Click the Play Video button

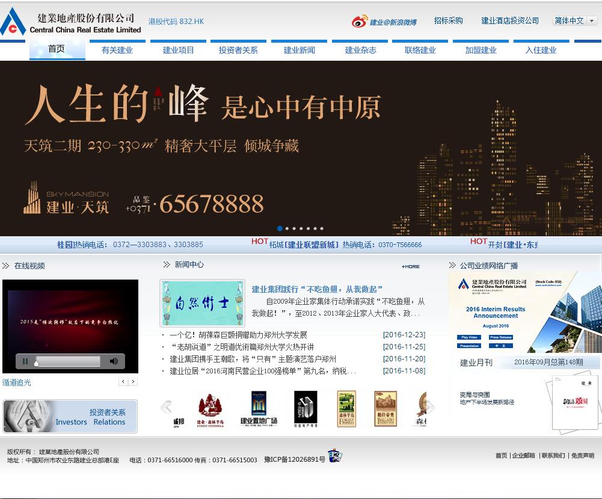[x=468, y=337]
